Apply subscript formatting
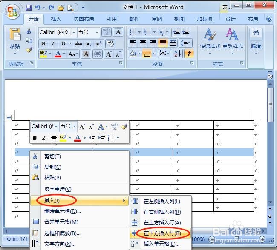Screen dimensions: 277x250 coord(88,44)
